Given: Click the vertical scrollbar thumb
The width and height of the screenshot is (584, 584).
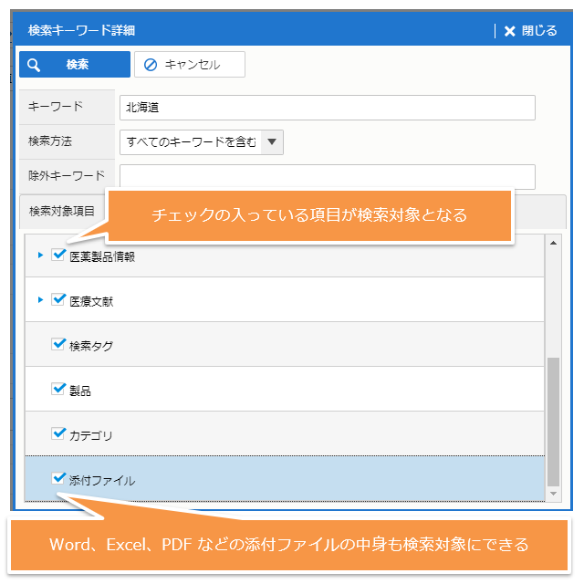Looking at the screenshot, I should coord(554,420).
